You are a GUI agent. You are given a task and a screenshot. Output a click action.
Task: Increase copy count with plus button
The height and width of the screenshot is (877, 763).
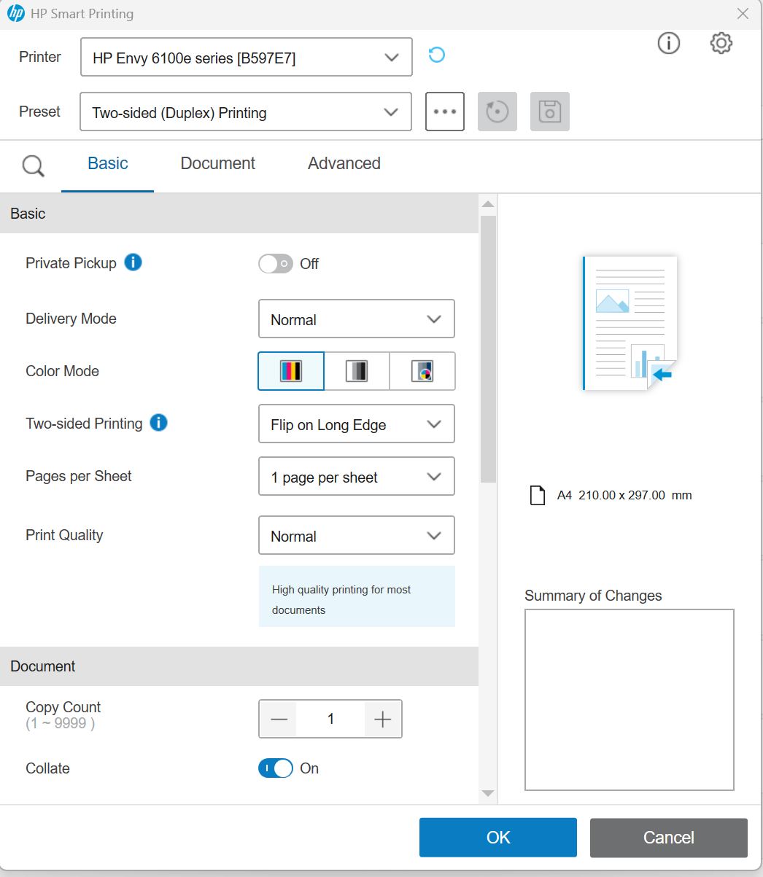382,720
